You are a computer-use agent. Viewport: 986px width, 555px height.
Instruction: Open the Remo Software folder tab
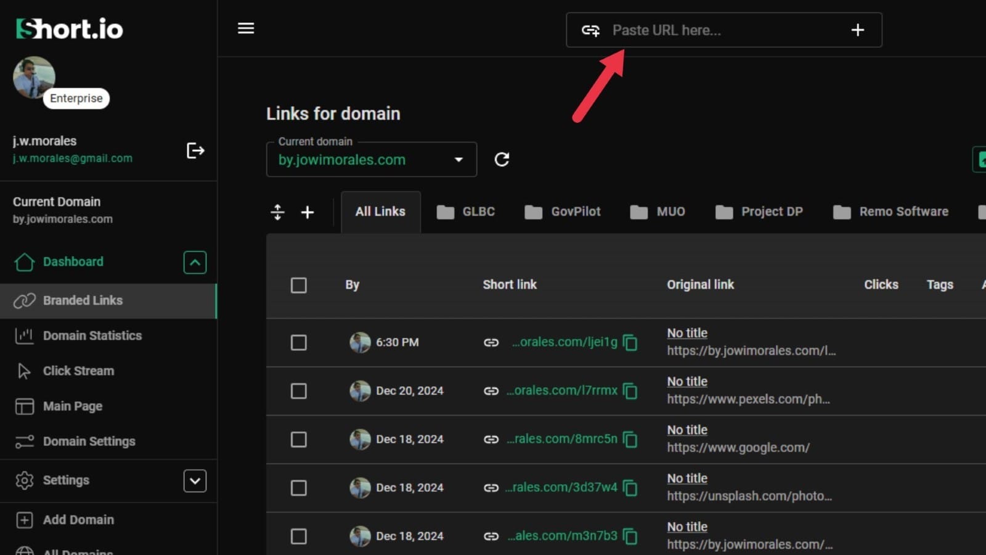[x=890, y=212]
